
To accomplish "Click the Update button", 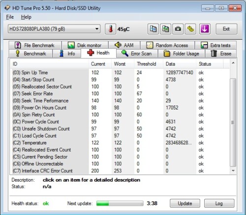I will (x=185, y=203).
